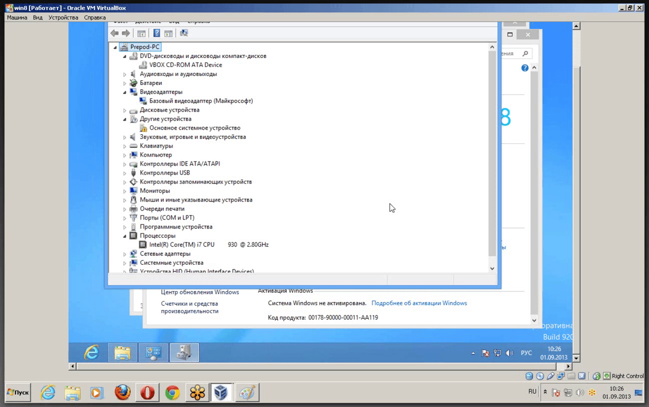Open the Машина menu in VirtualBox
The width and height of the screenshot is (649, 407).
(x=17, y=17)
